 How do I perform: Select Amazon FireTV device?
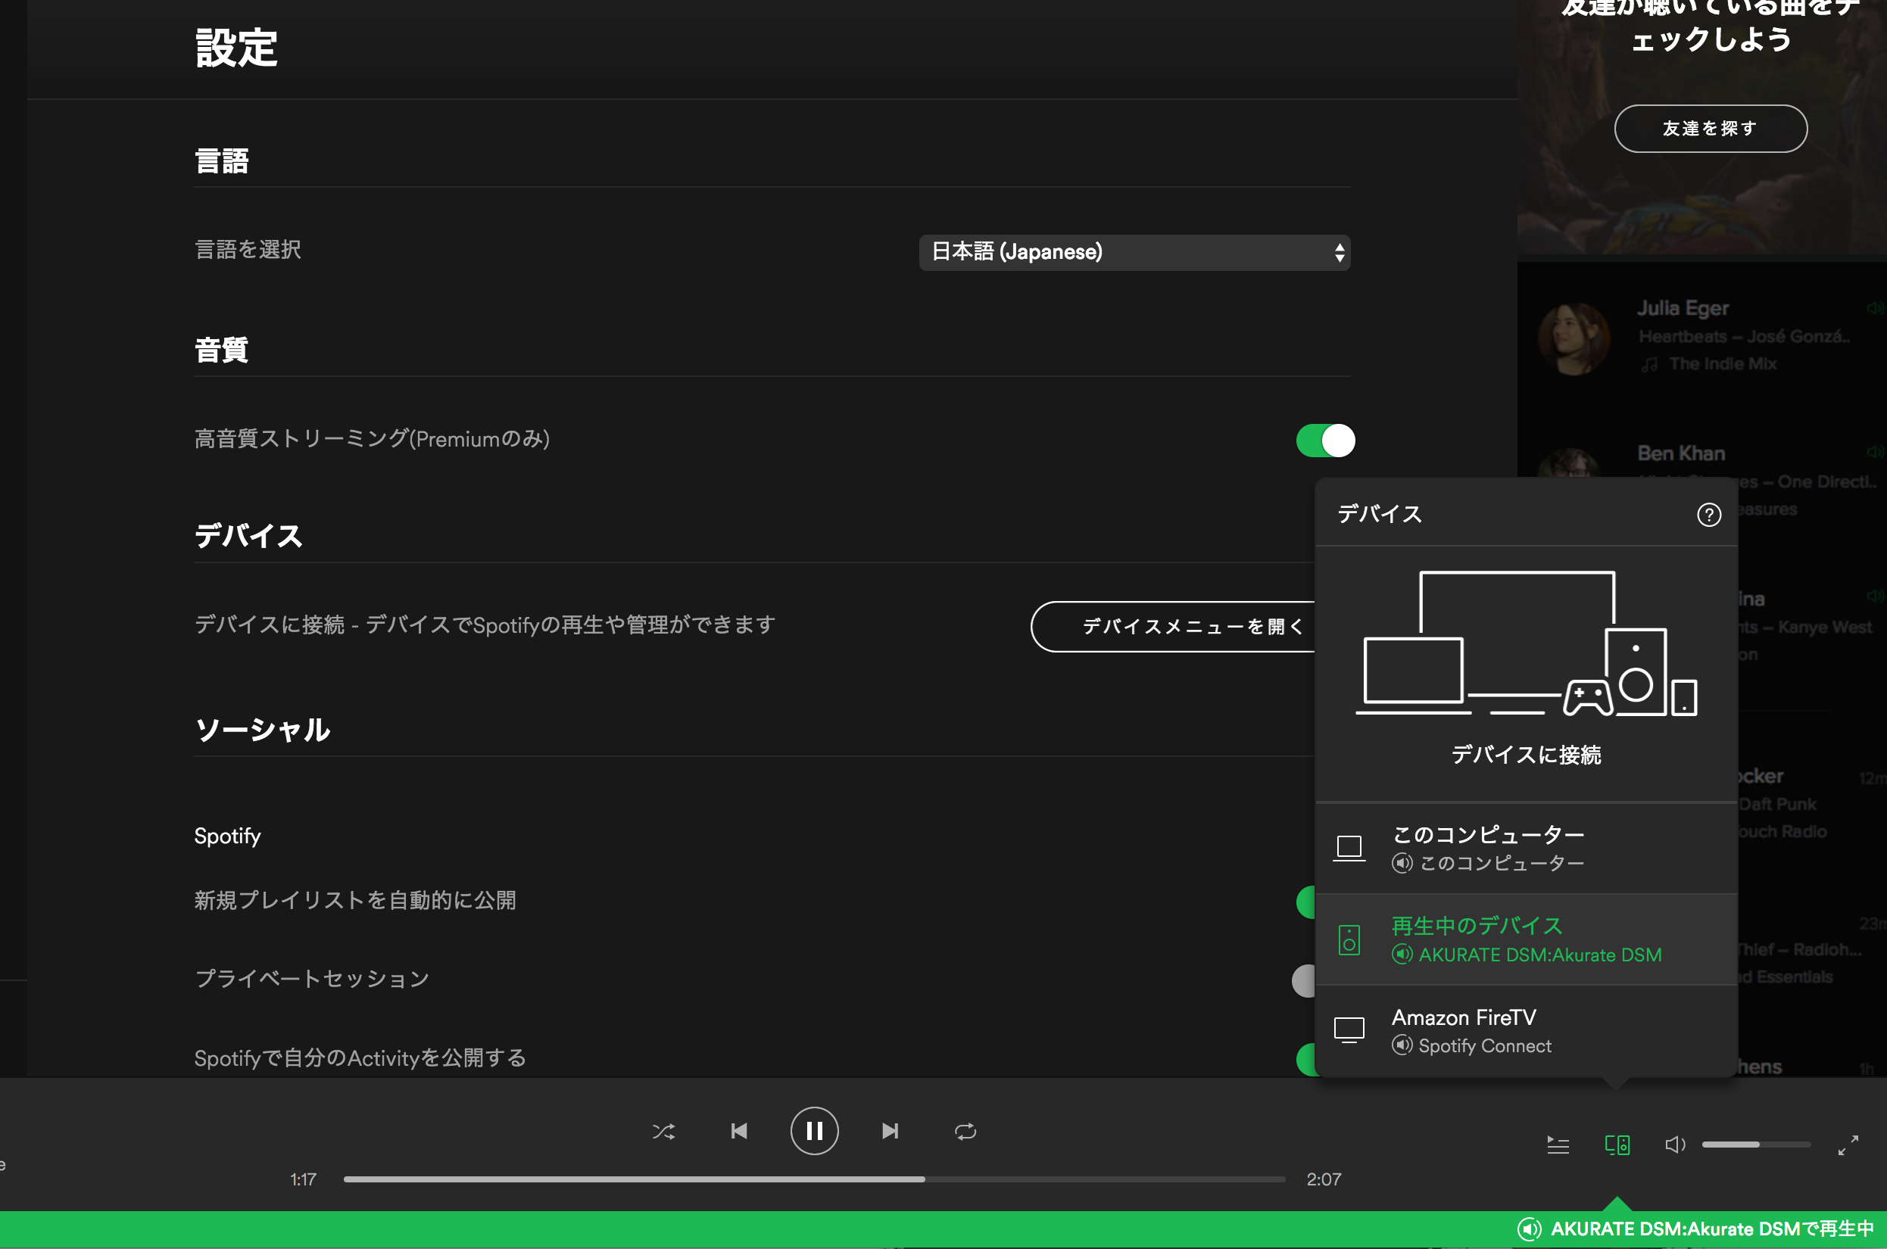[1526, 1031]
